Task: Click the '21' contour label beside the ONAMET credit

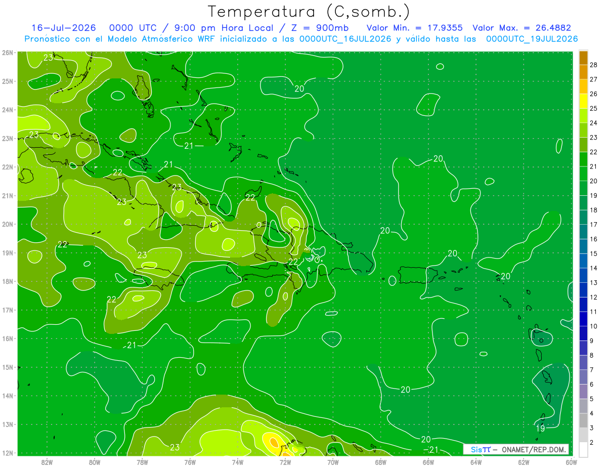Action: [433, 449]
